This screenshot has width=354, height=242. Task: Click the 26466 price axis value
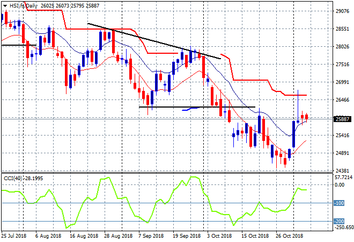coord(343,100)
